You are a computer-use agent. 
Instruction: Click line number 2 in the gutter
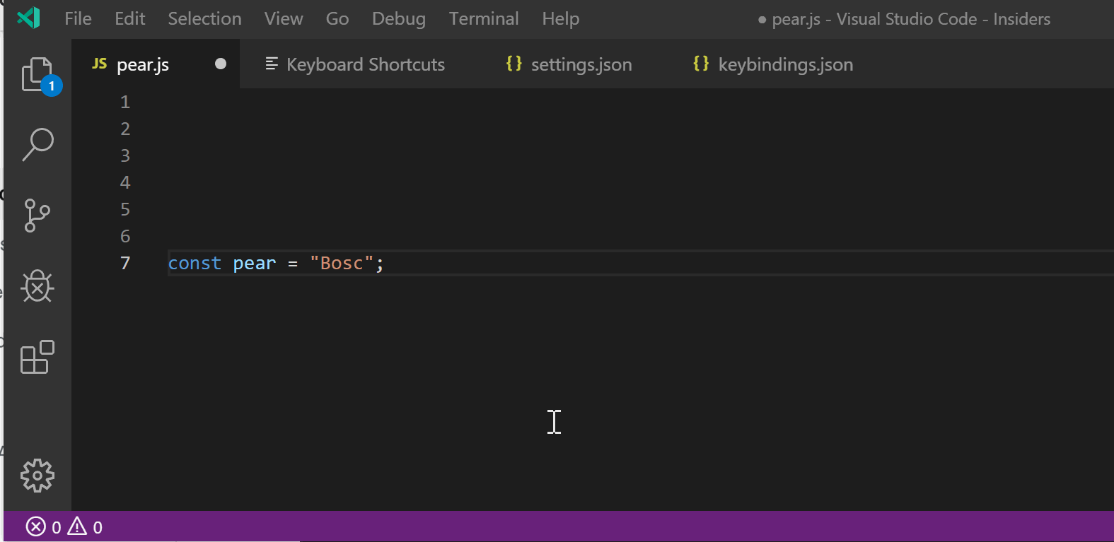tap(125, 129)
